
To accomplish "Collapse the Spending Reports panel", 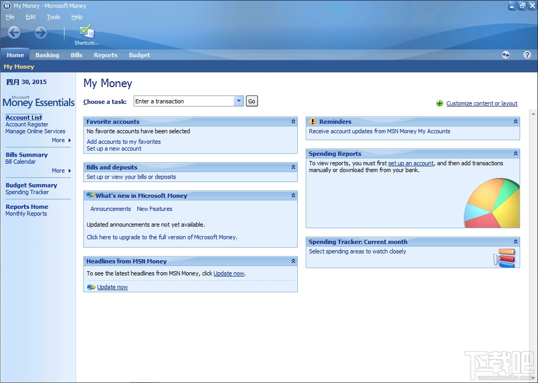I will pyautogui.click(x=515, y=154).
